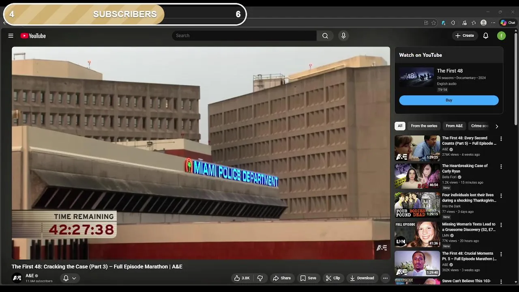The image size is (519, 292).
Task: Select the Crime scenes chip
Action: tap(480, 126)
